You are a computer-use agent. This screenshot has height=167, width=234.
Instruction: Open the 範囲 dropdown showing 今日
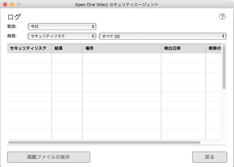(x=62, y=27)
